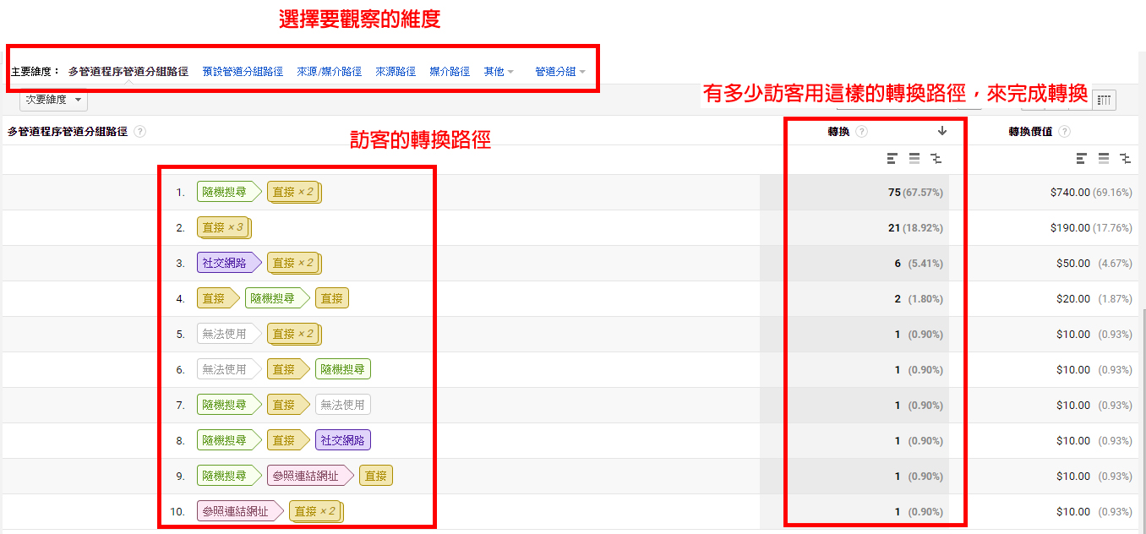Select comparison view icon under 轉換價值 column
1146x534 pixels.
click(x=1125, y=158)
